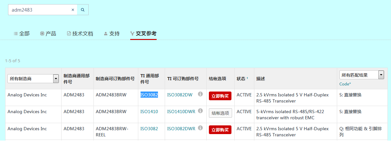This screenshot has width=391, height=156.
Task: Go to the 技术文档 tab
Action: pos(80,34)
